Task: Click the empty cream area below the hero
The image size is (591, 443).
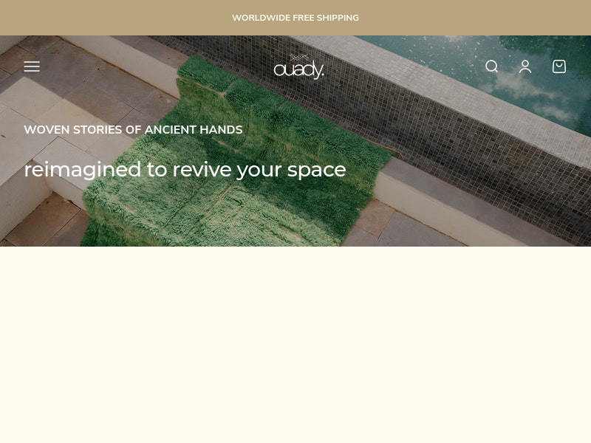Action: pyautogui.click(x=295, y=345)
